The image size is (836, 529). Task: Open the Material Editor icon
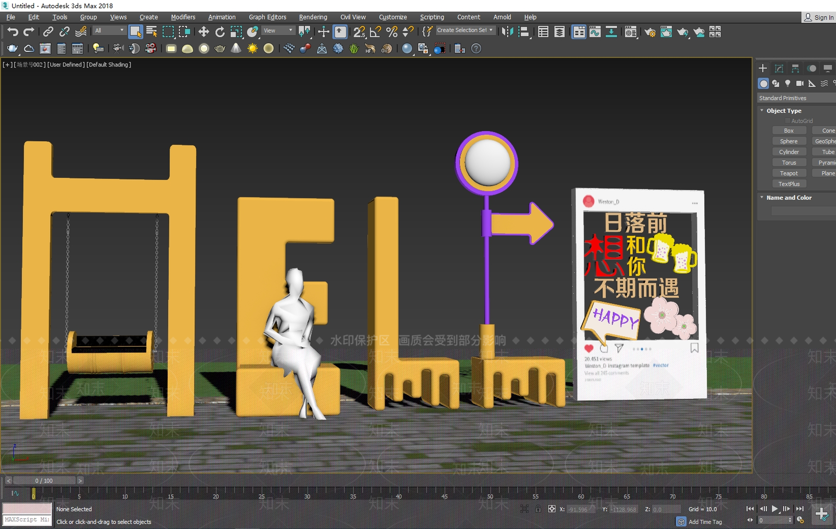[x=631, y=32]
